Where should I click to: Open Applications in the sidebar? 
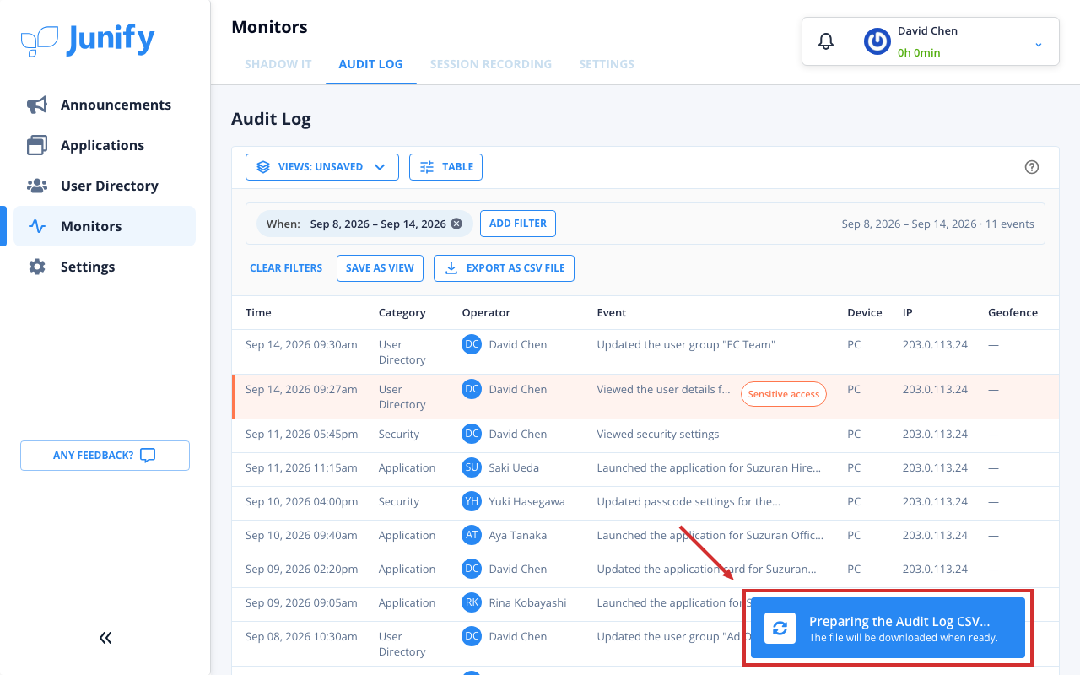click(x=105, y=145)
